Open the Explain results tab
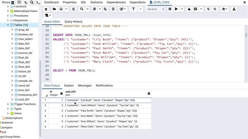The height and width of the screenshot is (139, 248). pos(69,85)
